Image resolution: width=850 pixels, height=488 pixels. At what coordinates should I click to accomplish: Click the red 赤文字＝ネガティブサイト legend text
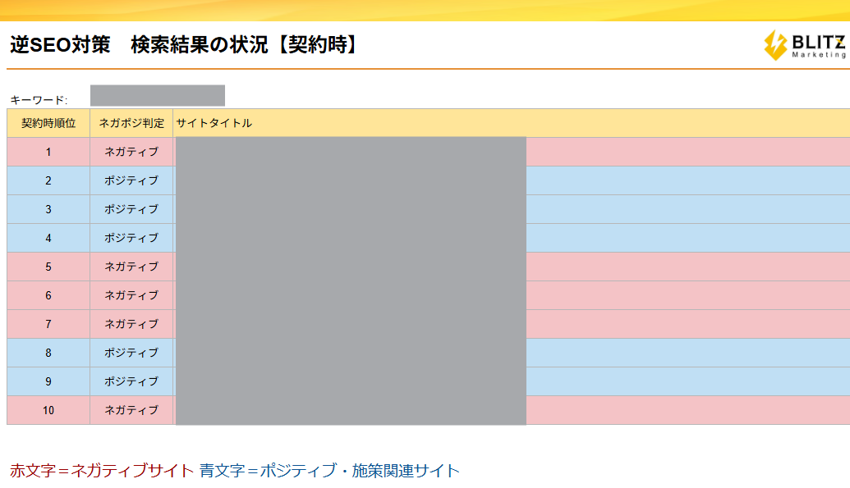(x=102, y=471)
